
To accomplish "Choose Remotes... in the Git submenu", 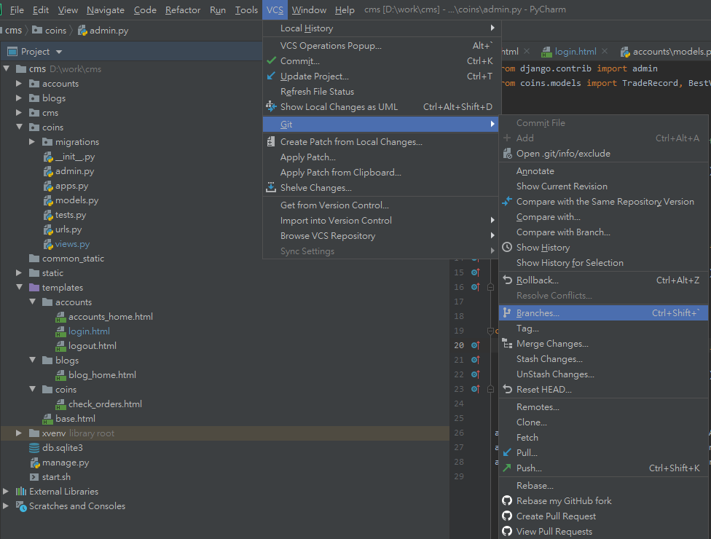I will [603, 406].
